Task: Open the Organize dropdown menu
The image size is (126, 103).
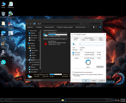Action: (30, 27)
